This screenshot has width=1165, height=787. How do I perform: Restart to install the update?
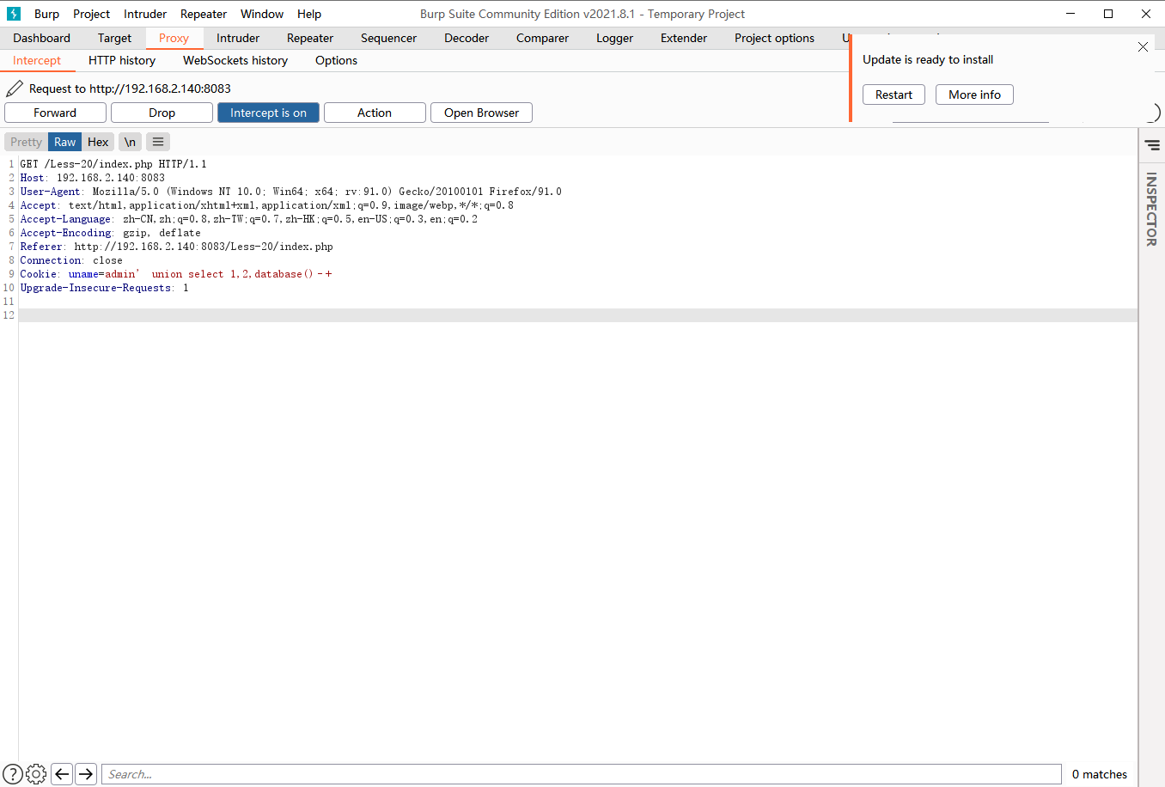(x=894, y=95)
